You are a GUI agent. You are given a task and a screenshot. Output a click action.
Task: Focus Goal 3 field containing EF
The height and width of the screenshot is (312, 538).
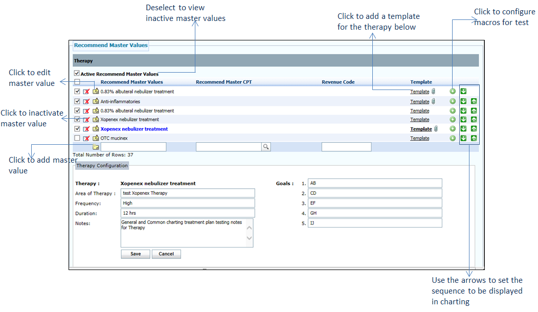coord(375,203)
